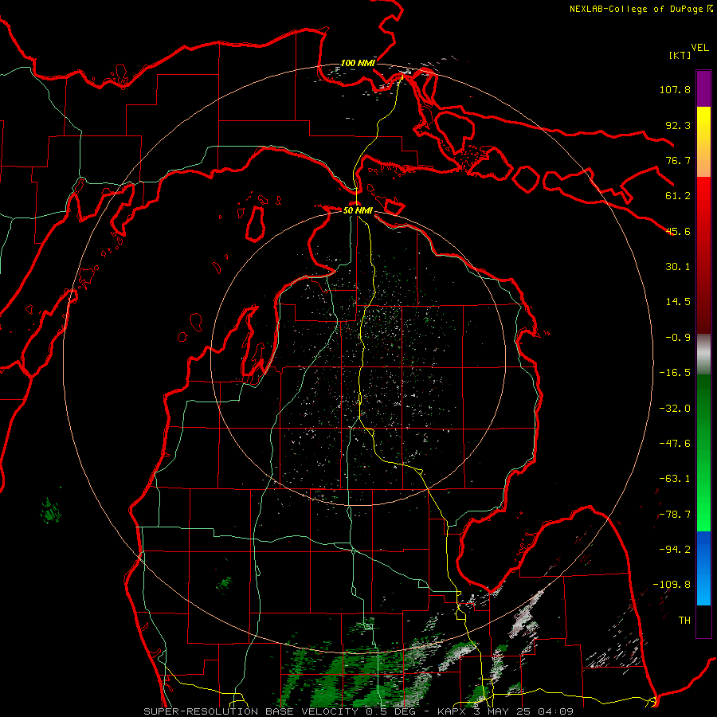
Task: Select the 61.2 legend value
Action: coord(678,196)
